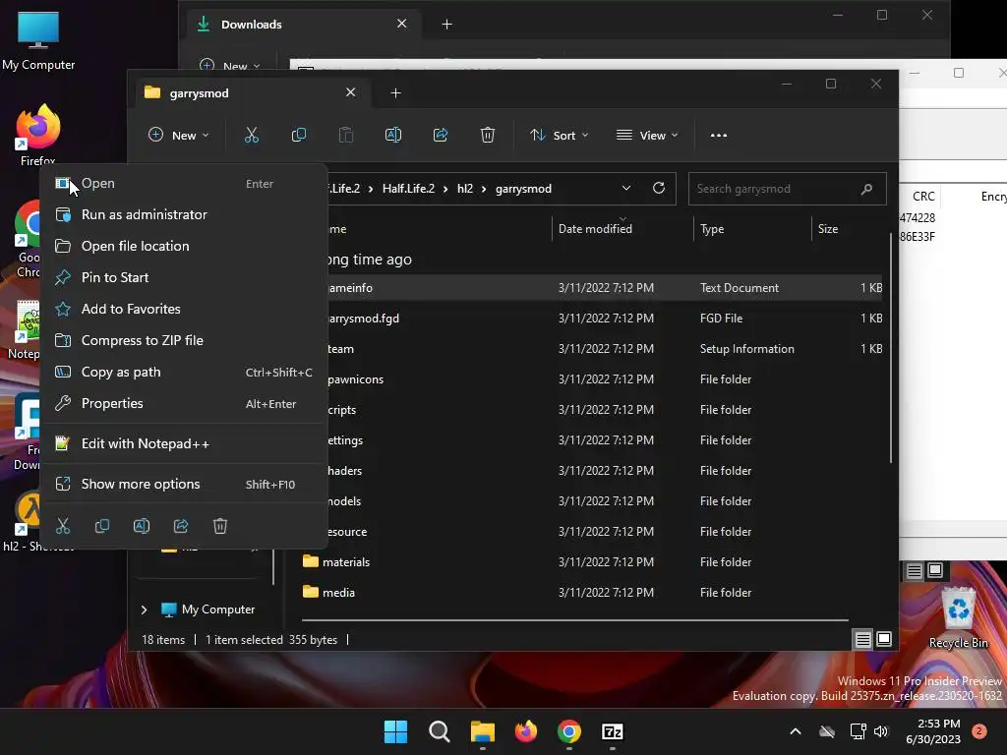Open File Explorer from the taskbar
Image resolution: width=1007 pixels, height=755 pixels.
(482, 731)
